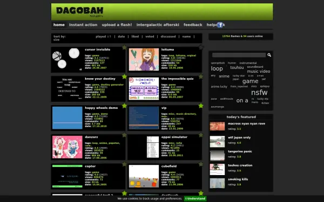Open know your destiny thumbnail
The height and width of the screenshot is (202, 324).
(67, 89)
